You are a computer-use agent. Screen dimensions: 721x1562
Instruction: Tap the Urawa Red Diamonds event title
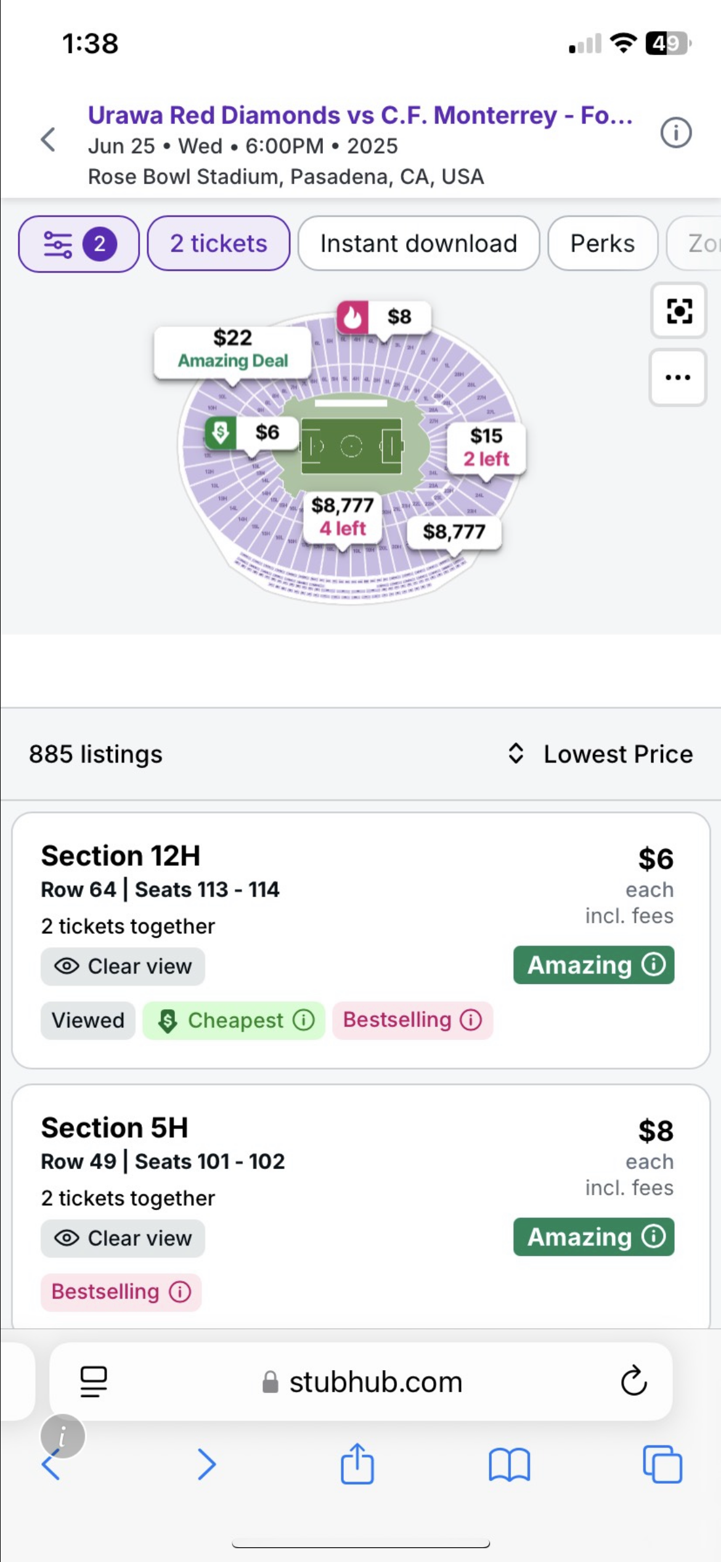[x=360, y=115]
